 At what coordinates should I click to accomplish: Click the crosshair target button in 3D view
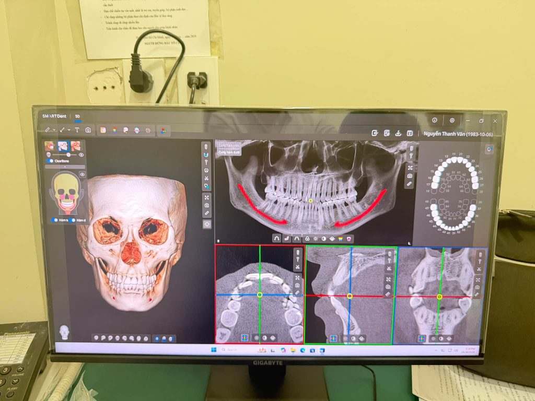(x=207, y=224)
